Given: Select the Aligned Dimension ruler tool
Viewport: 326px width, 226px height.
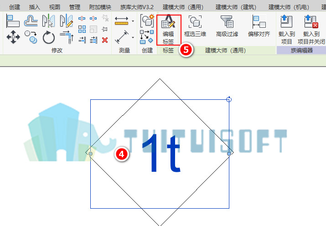Looking at the screenshot, I should [x=121, y=21].
